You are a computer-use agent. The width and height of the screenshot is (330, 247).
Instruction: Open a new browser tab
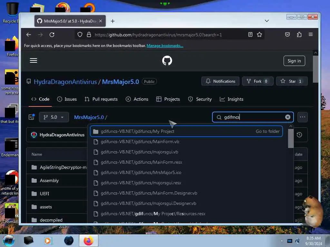[112, 21]
